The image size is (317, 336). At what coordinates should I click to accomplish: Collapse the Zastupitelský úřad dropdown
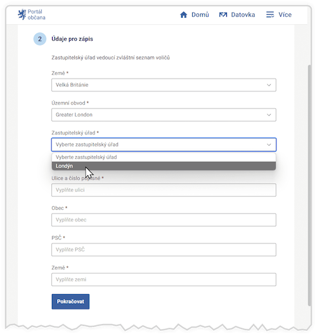pos(164,145)
